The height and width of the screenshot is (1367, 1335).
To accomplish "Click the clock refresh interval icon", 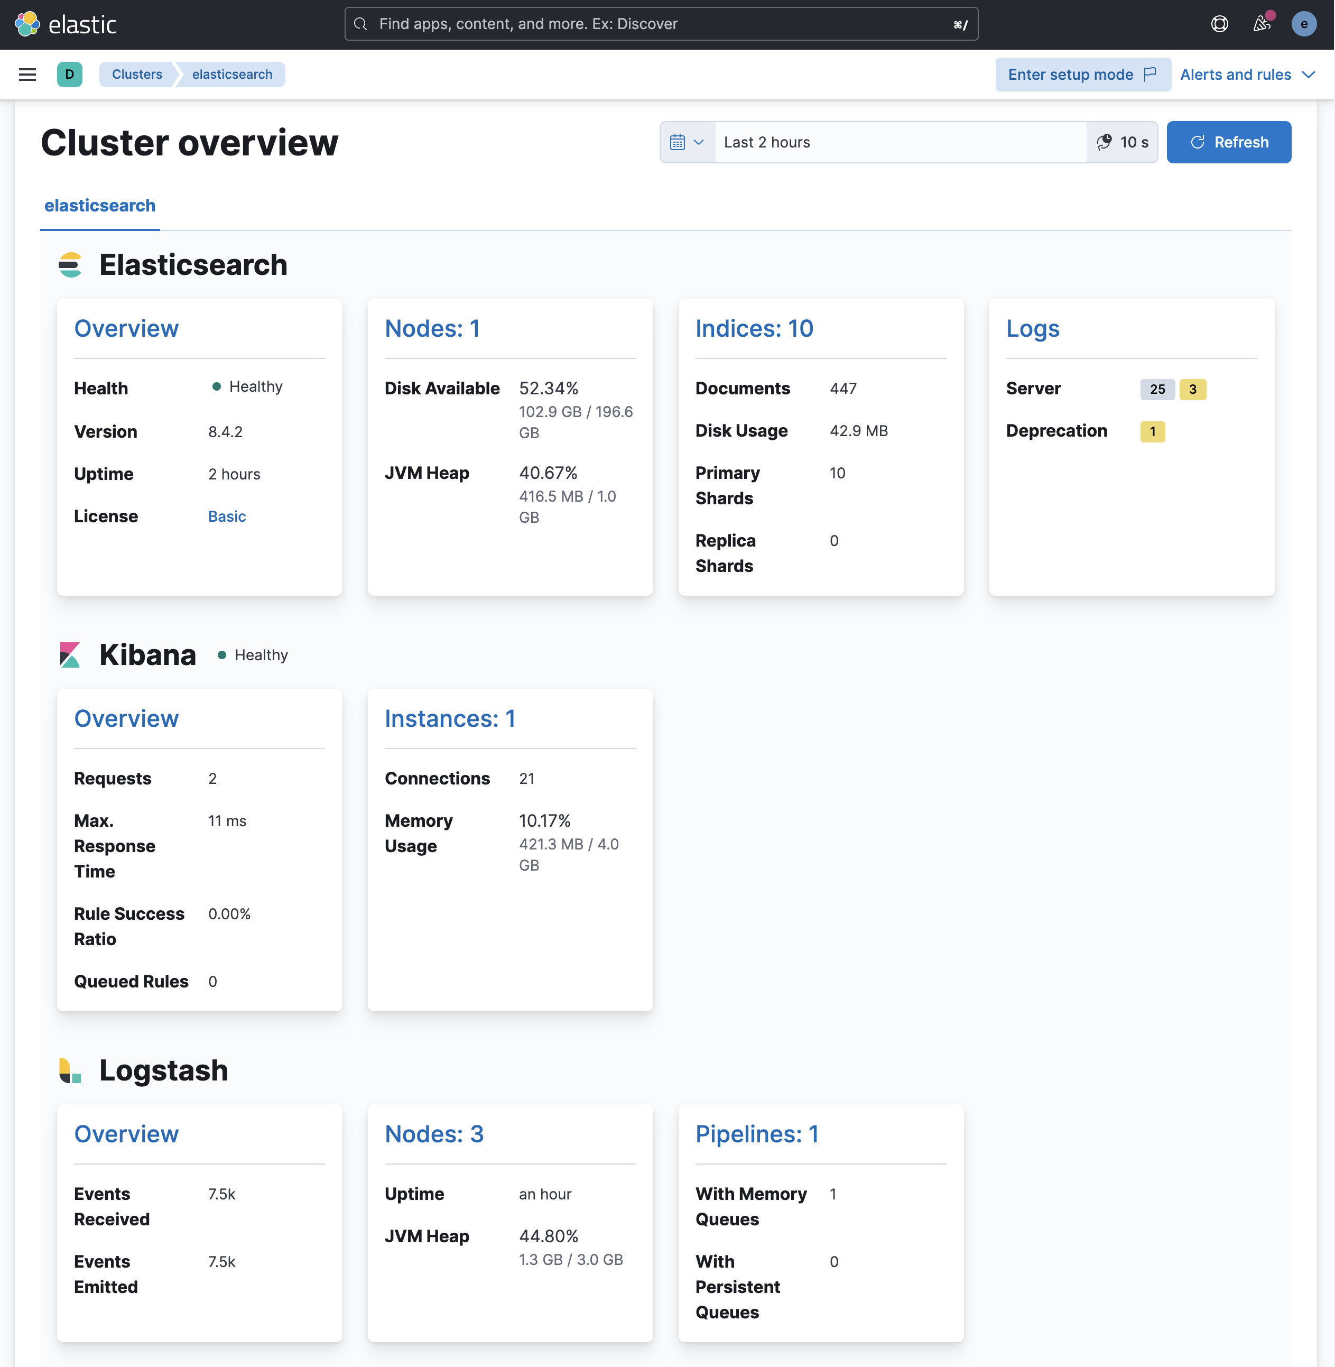I will [x=1102, y=142].
